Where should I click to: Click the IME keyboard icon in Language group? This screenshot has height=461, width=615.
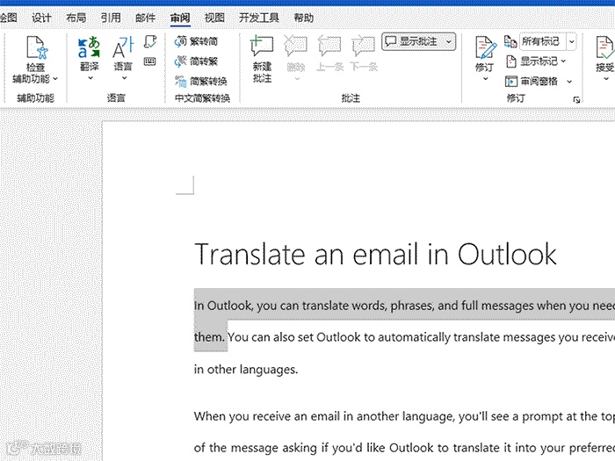point(150,61)
